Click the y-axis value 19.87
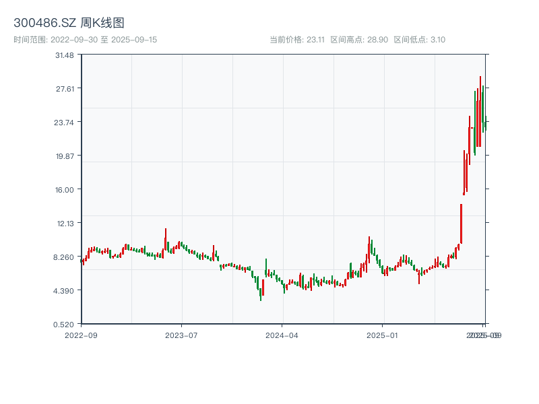Image resolution: width=539 pixels, height=404 pixels. 65,156
